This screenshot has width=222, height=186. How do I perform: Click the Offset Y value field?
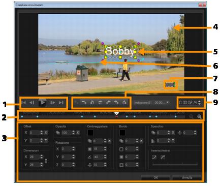click(35, 140)
